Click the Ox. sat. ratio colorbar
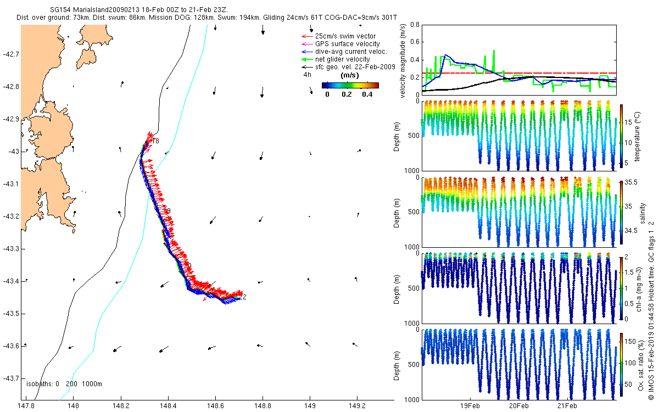 (621, 364)
